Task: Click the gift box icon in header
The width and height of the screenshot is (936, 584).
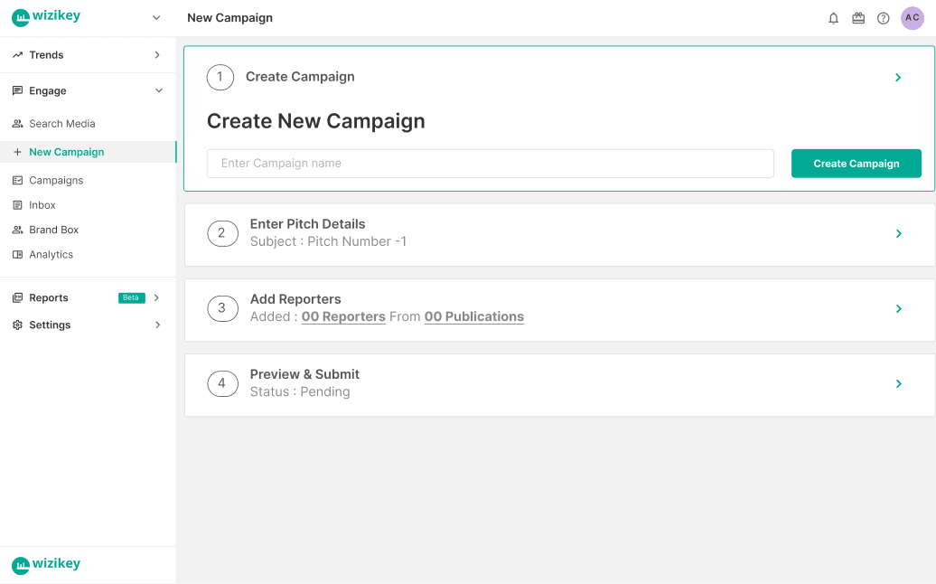Action: pyautogui.click(x=858, y=18)
